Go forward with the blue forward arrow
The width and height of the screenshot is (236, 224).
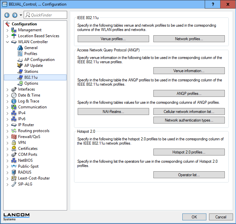click(x=14, y=15)
